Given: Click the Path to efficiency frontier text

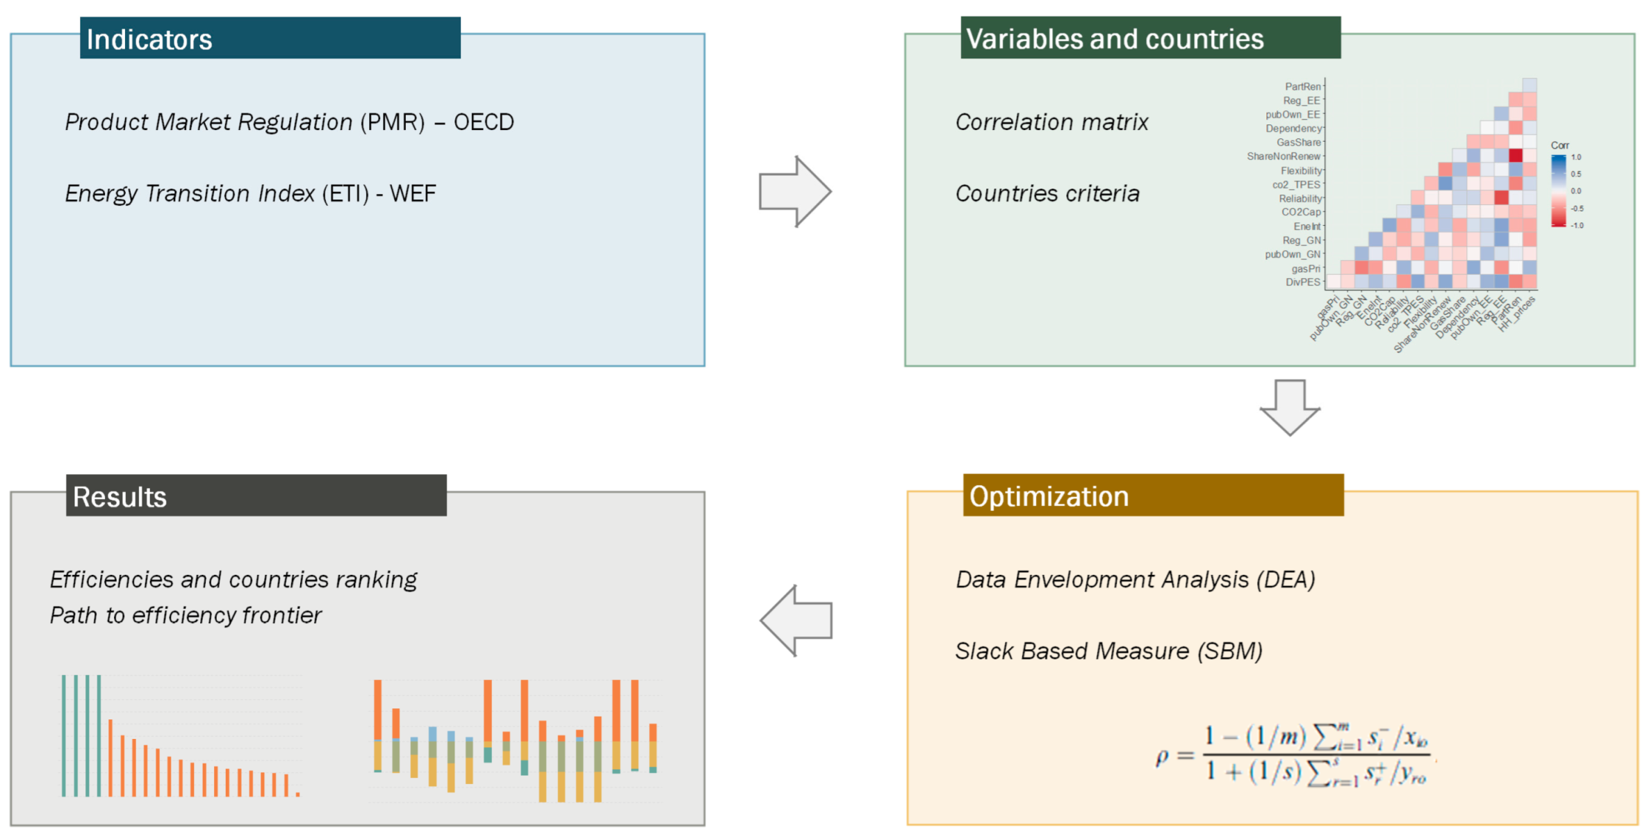Looking at the screenshot, I should click(186, 615).
